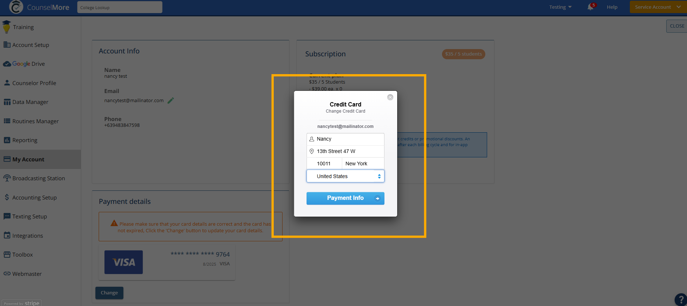Image resolution: width=687 pixels, height=306 pixels.
Task: Open the Testing dropdown menu
Action: [560, 7]
